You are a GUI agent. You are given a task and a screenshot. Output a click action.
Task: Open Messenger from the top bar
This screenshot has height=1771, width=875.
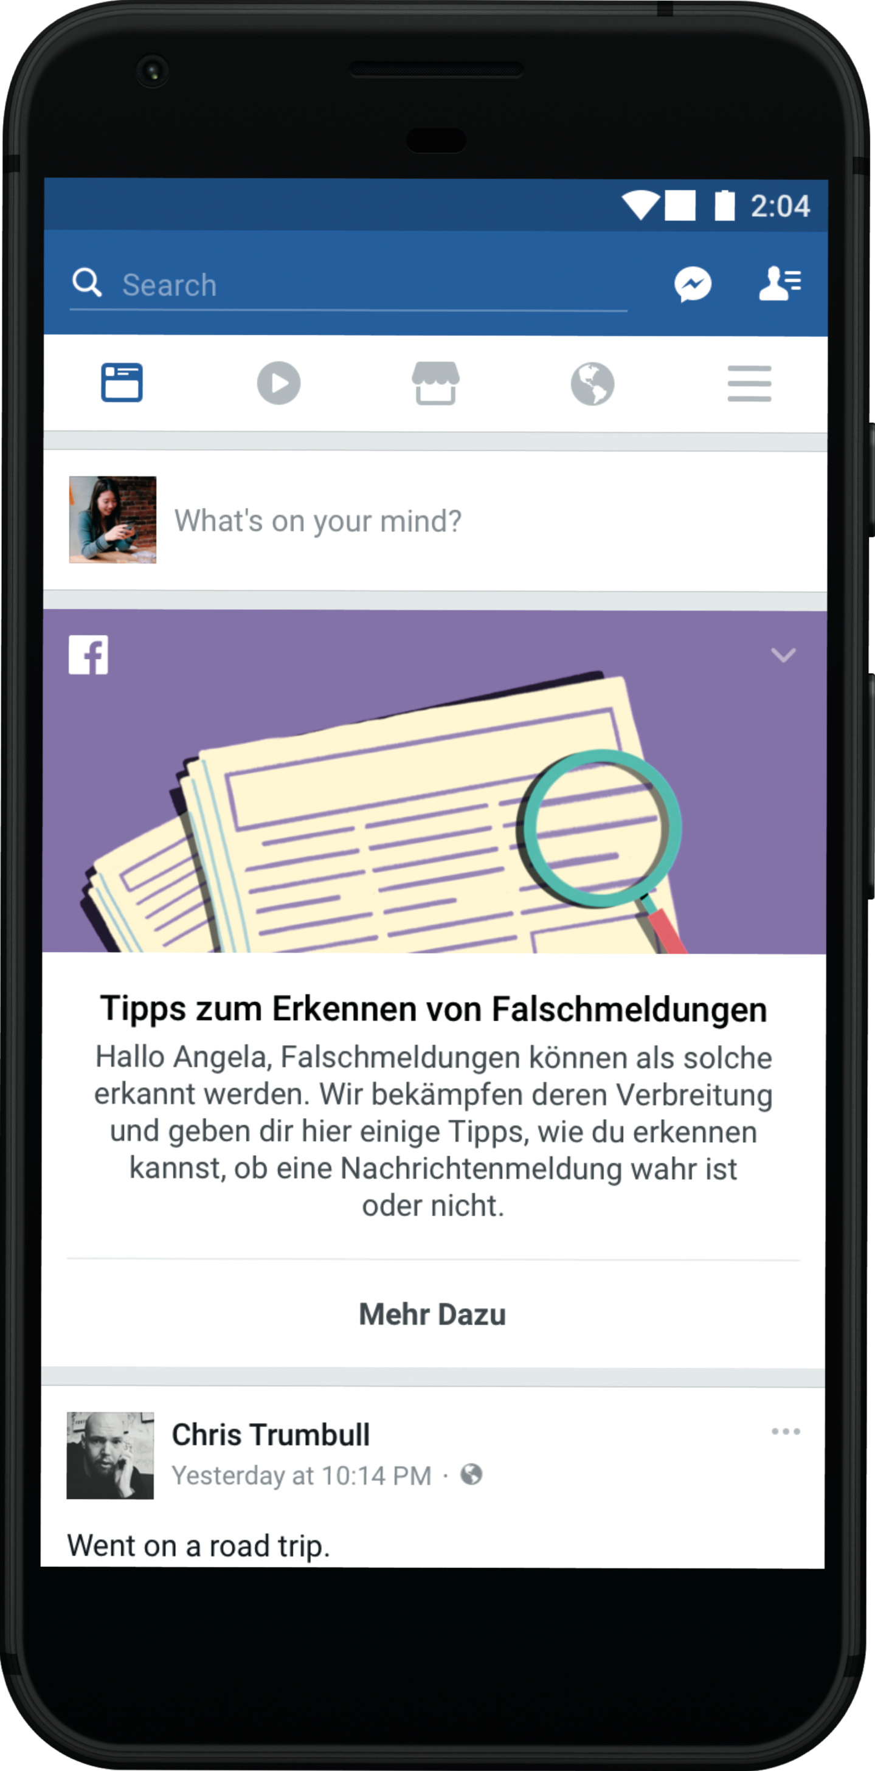tap(692, 284)
